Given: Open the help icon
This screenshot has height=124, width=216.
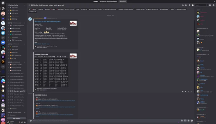Looking at the screenshot, I should pyautogui.click(x=213, y=5).
